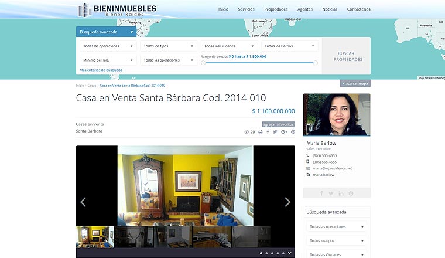Select fifth carousel pagination dot

click(x=283, y=253)
